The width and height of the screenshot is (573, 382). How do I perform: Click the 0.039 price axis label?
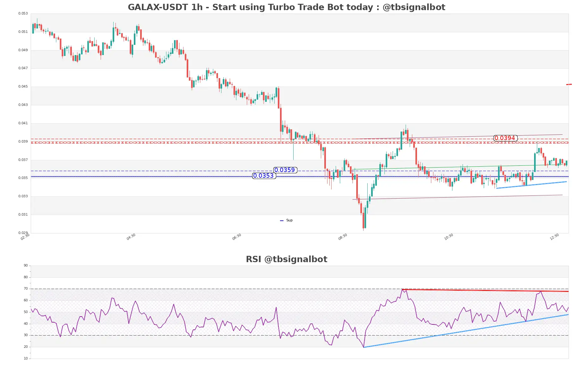point(23,142)
